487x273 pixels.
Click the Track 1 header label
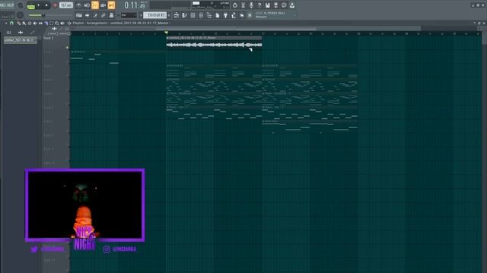(x=49, y=38)
